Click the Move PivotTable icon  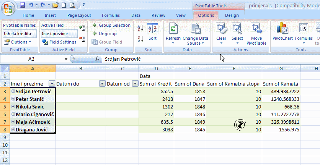tap(256, 32)
